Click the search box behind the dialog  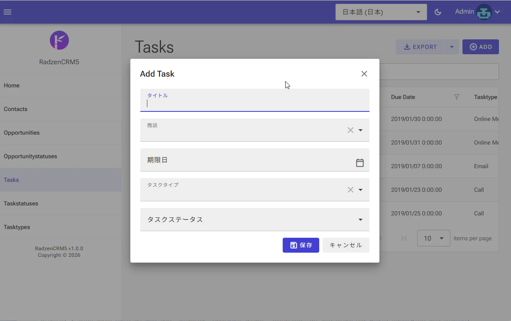click(438, 72)
